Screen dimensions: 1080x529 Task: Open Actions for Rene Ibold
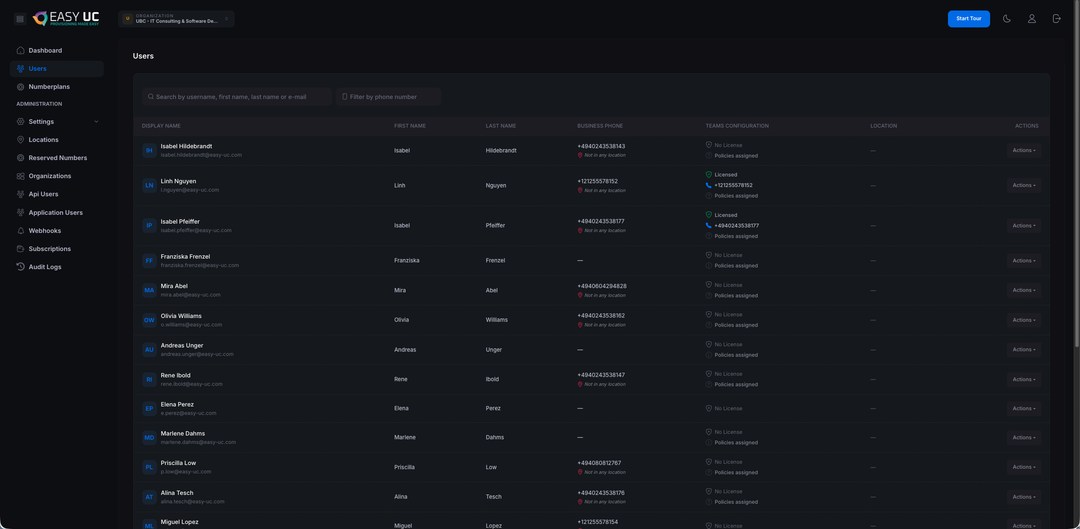(x=1024, y=379)
